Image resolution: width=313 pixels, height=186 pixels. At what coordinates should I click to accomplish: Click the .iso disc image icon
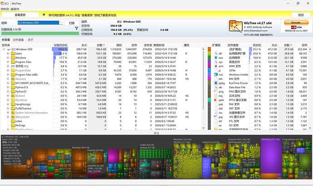point(216,113)
